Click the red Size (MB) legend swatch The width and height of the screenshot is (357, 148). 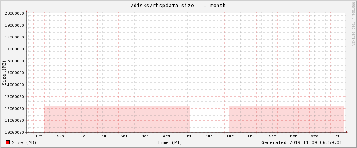8,142
